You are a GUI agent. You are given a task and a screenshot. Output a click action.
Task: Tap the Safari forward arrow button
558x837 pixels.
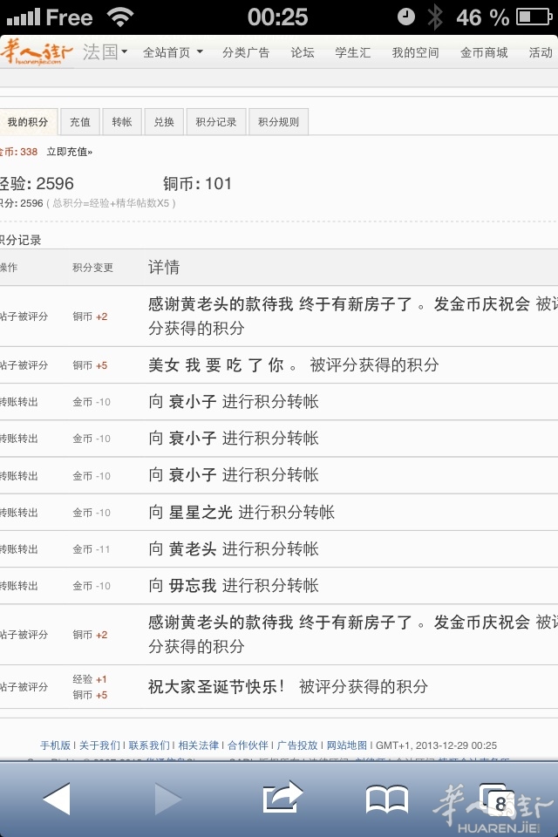pyautogui.click(x=167, y=799)
